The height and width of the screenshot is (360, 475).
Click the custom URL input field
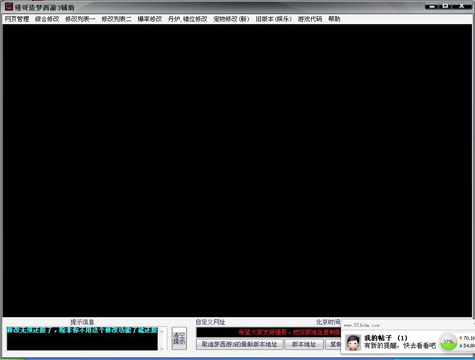pyautogui.click(x=268, y=332)
